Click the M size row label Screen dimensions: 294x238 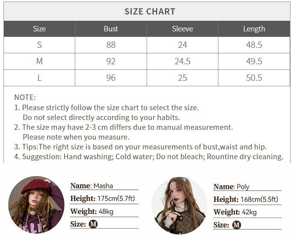coord(39,62)
